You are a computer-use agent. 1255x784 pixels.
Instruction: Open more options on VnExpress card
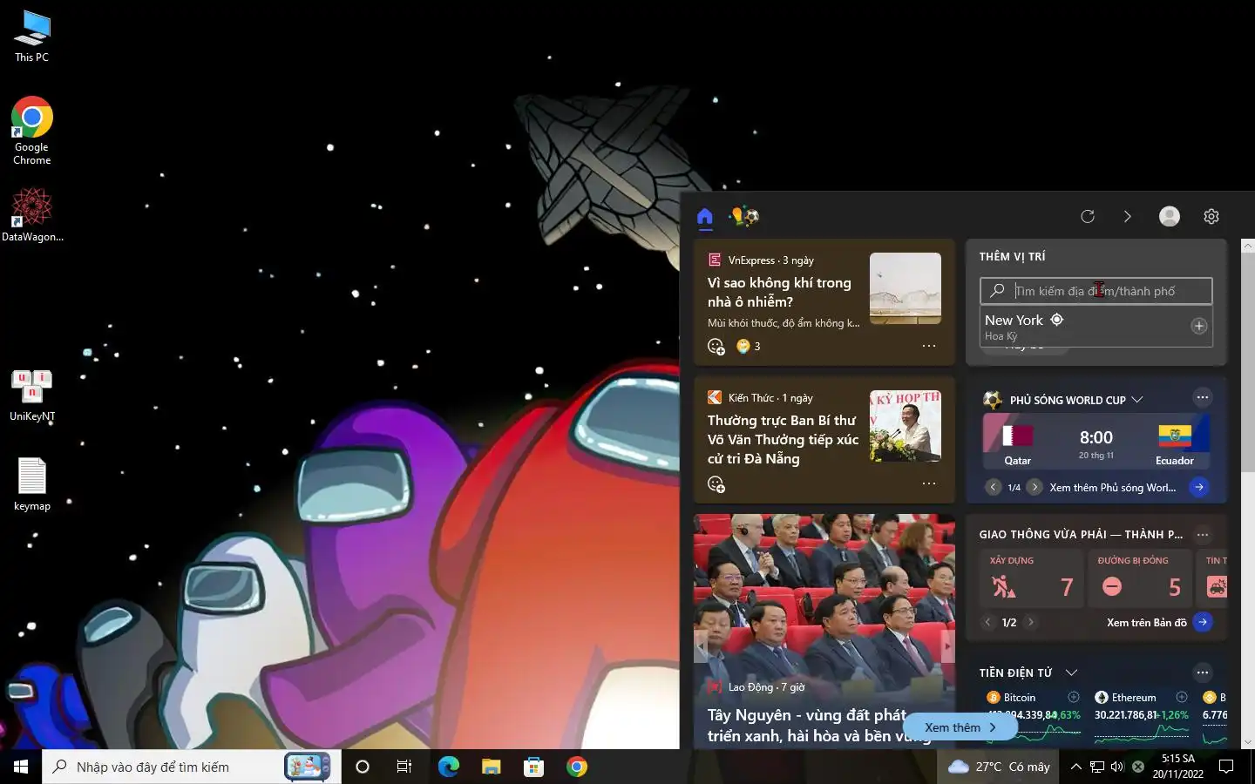(x=929, y=346)
